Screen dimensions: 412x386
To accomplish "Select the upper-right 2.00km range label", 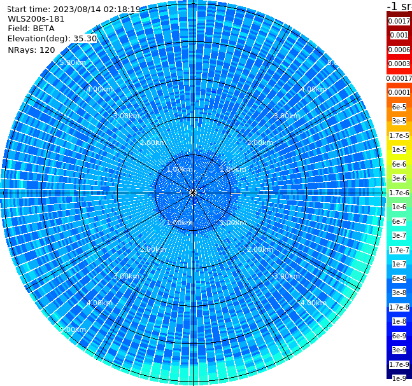I will tap(260, 142).
